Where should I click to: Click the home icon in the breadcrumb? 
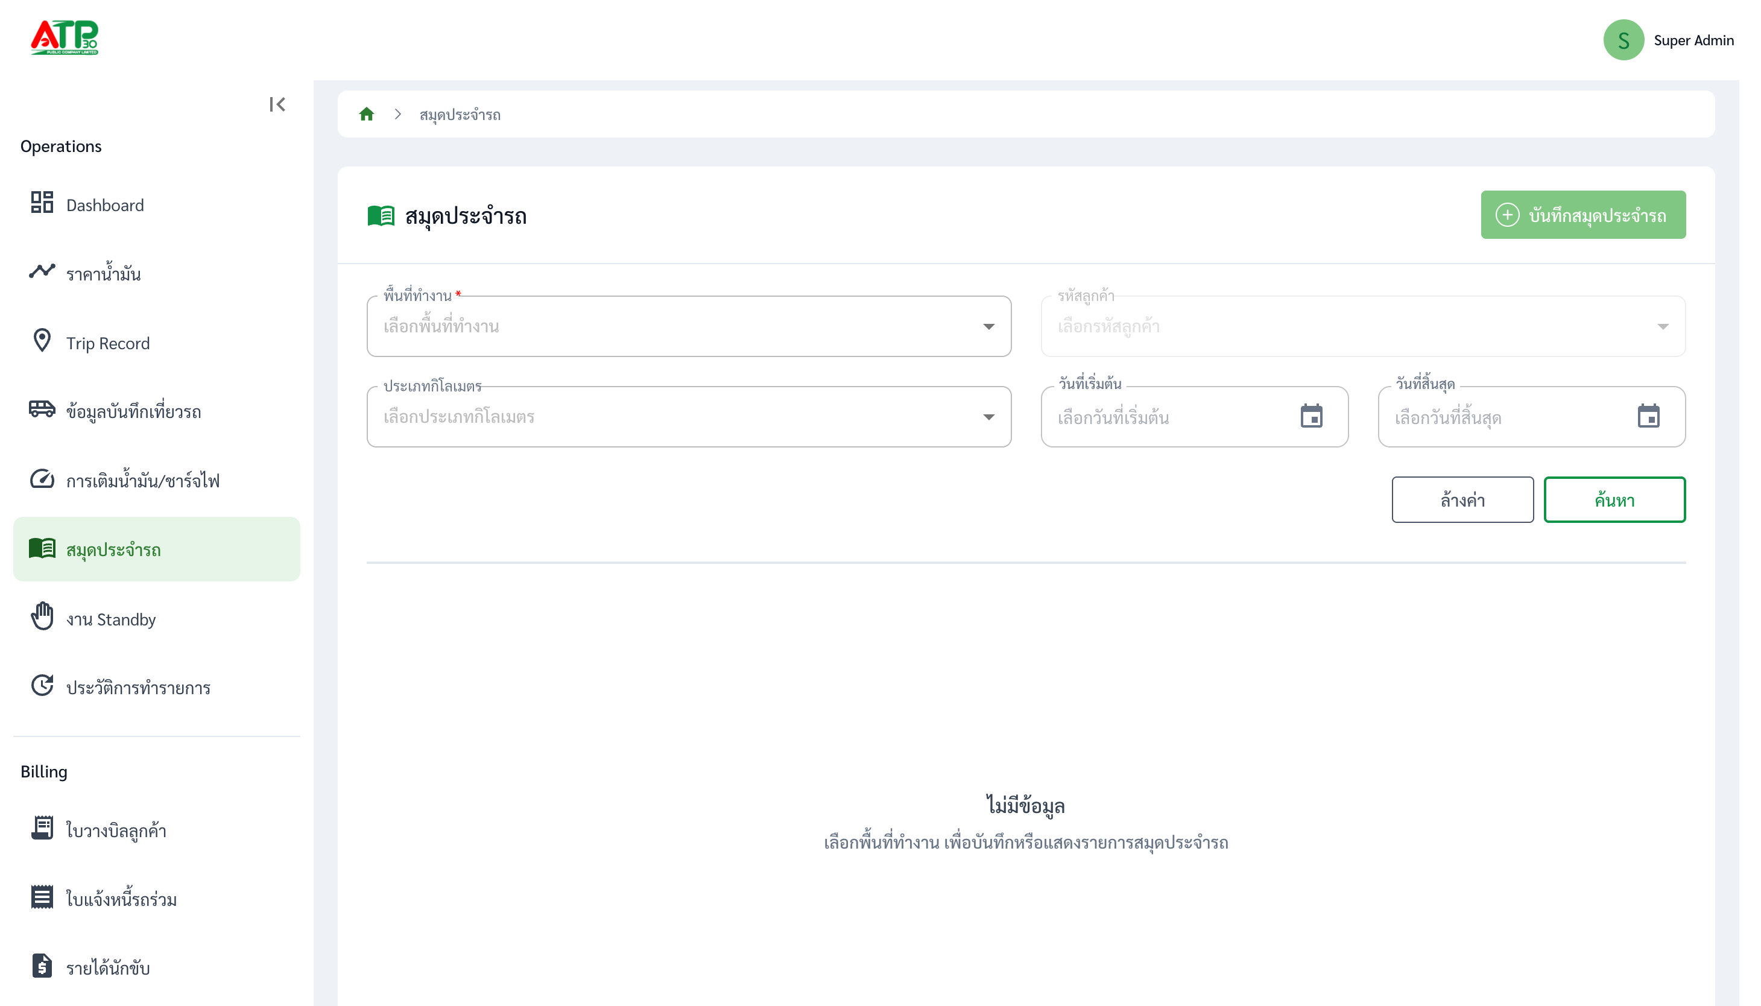click(366, 114)
